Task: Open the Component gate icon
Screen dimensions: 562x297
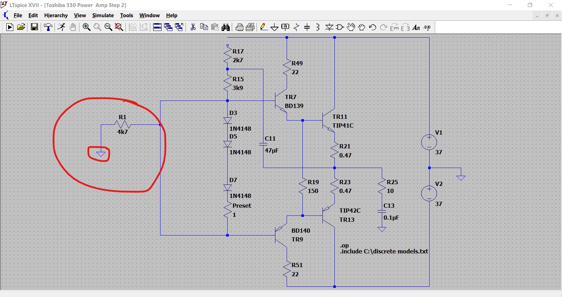Action: pos(340,27)
